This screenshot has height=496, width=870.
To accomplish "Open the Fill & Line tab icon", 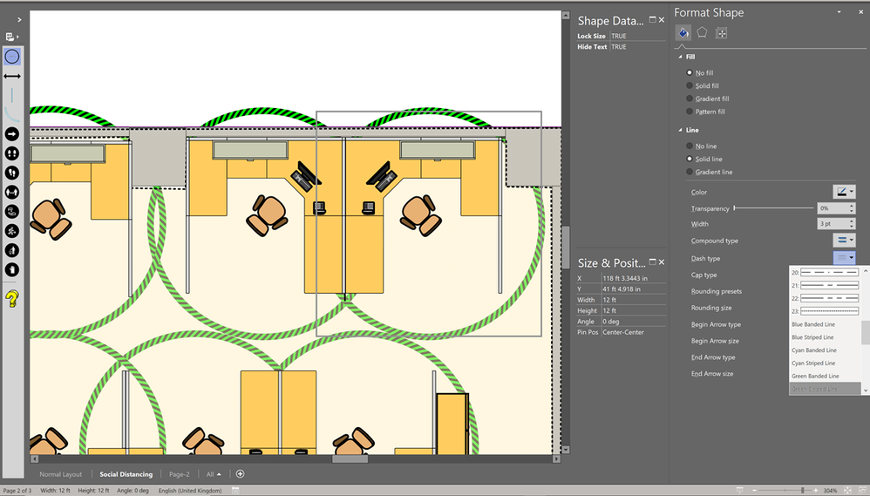I will pos(683,33).
